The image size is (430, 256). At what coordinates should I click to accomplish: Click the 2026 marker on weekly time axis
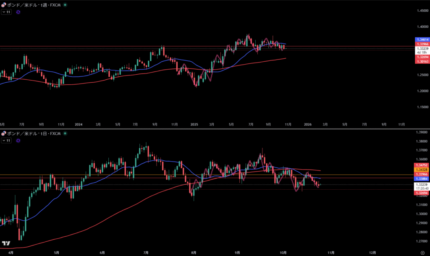tap(308, 125)
